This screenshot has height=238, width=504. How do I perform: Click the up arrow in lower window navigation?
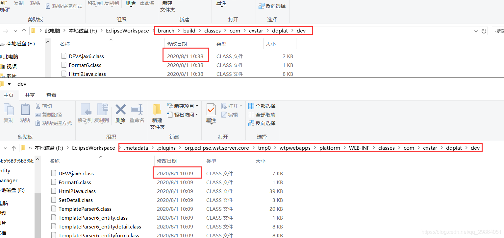13,148
